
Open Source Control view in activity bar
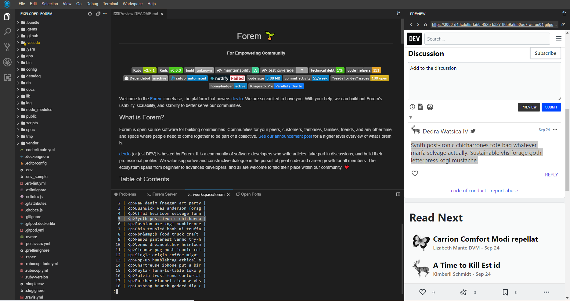pos(7,47)
